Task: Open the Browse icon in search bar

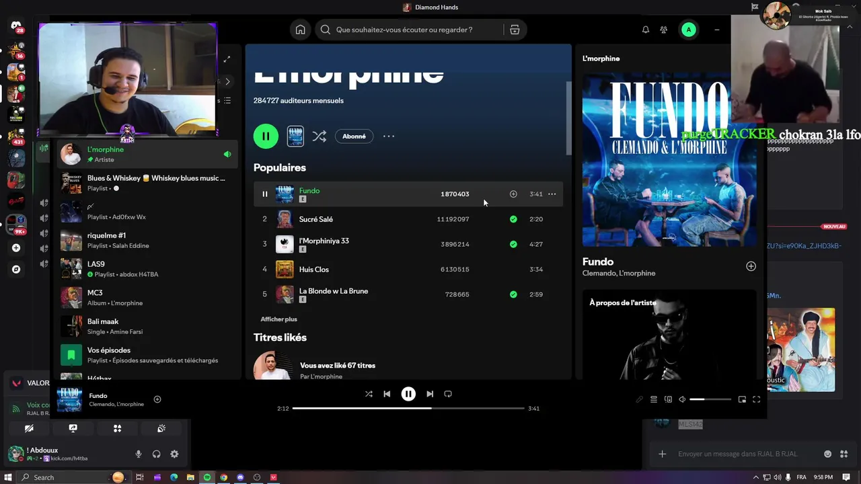Action: (x=515, y=30)
